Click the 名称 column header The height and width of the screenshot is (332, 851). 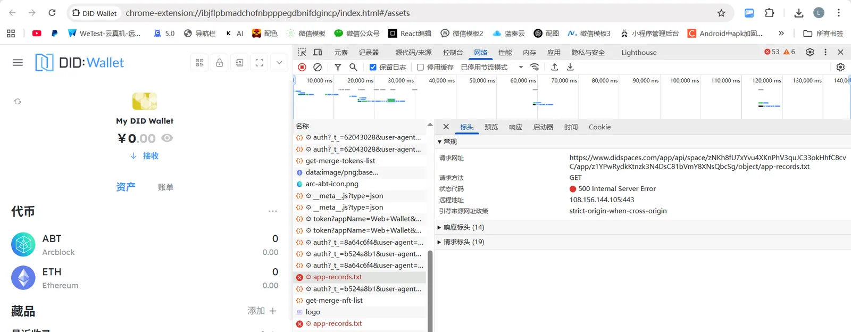tap(360, 126)
